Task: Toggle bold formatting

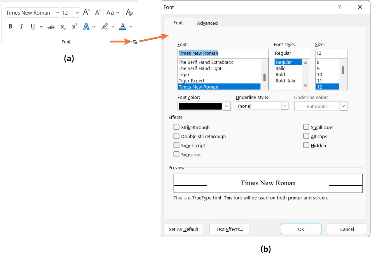Action: point(10,27)
